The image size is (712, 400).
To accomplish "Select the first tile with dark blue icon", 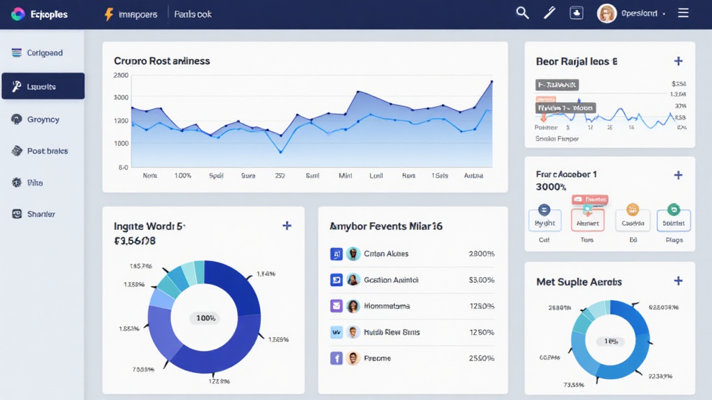I will coord(544,220).
